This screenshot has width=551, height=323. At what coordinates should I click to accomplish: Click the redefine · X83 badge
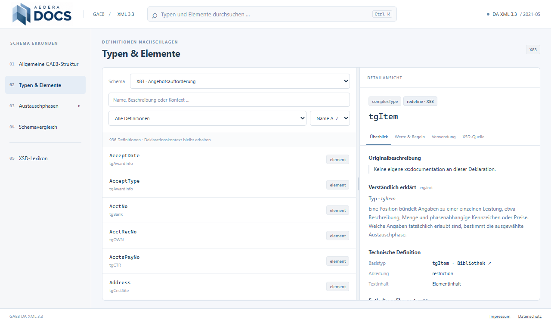click(x=420, y=102)
